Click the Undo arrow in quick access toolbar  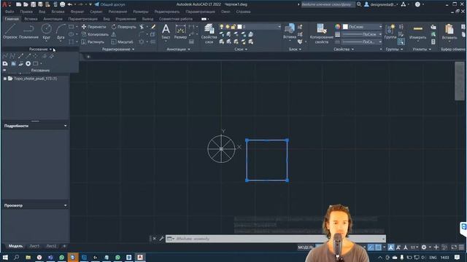tap(70, 4)
